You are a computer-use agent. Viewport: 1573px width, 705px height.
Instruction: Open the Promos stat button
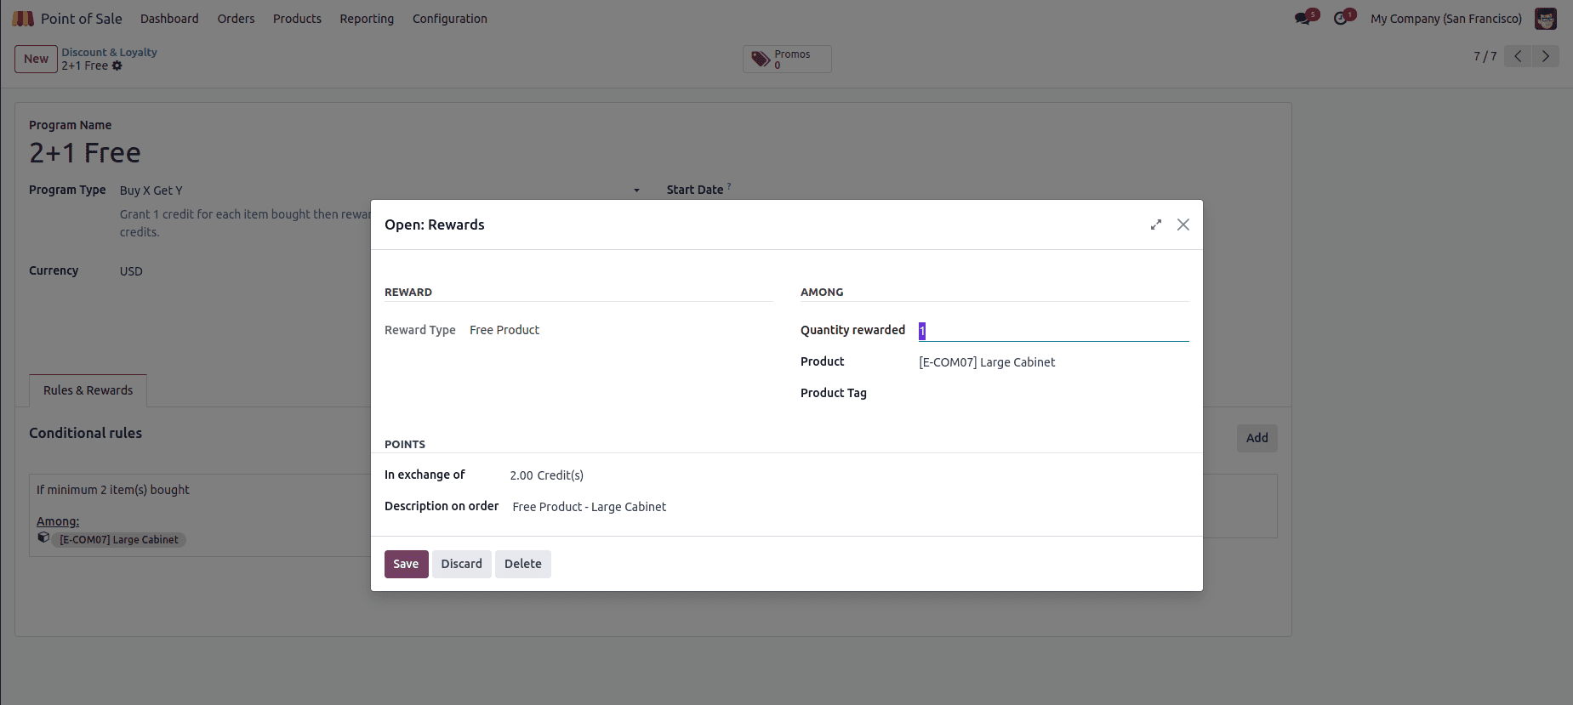787,60
